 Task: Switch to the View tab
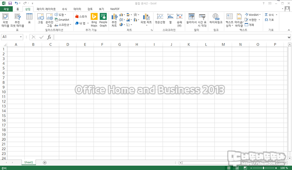click(102, 9)
